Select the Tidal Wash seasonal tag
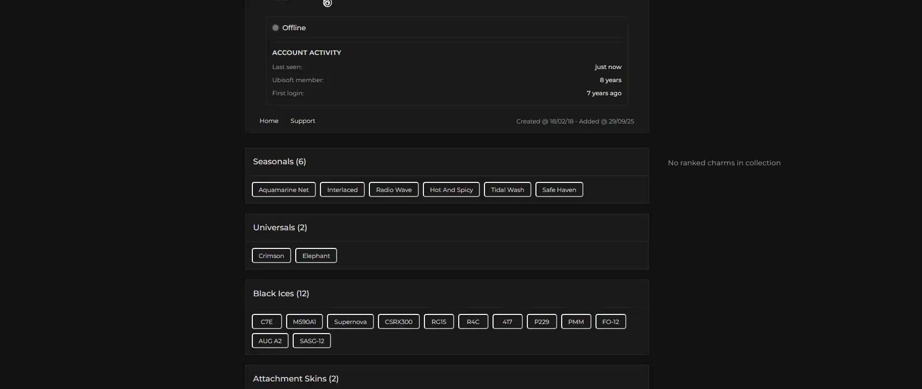922x389 pixels. (x=507, y=190)
